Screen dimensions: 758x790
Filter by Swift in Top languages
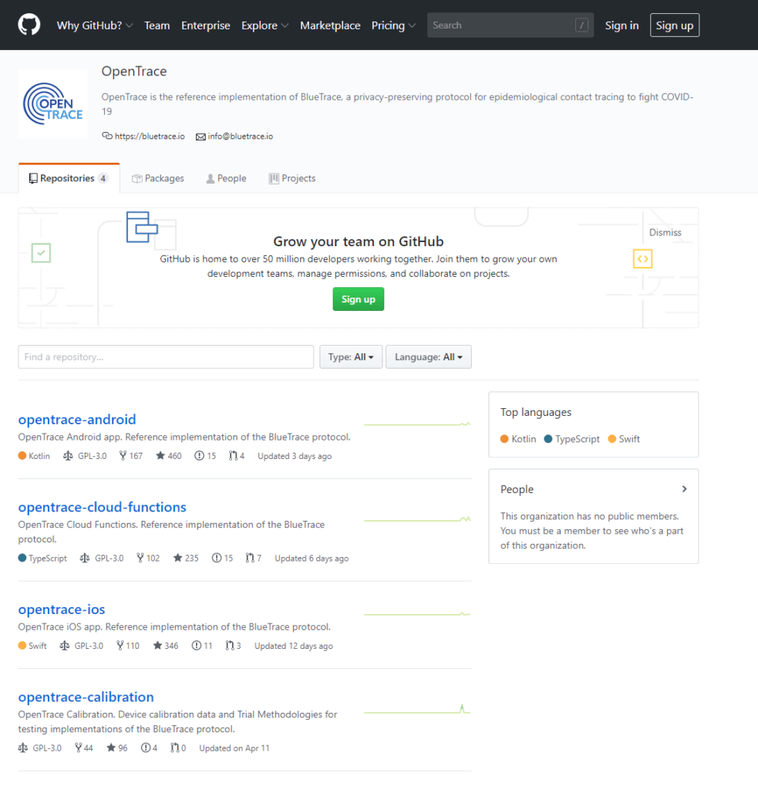[624, 439]
